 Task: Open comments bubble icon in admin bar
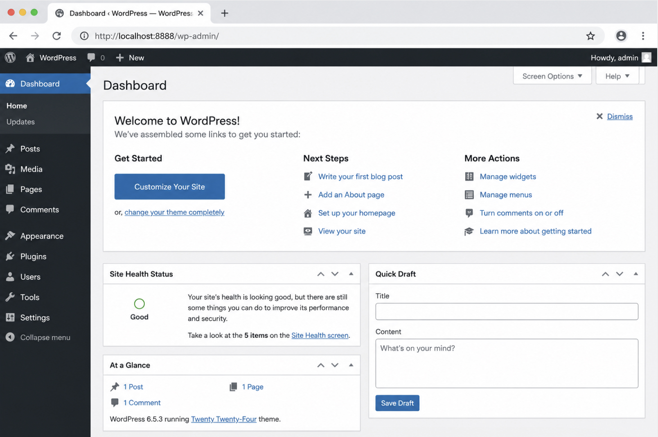(91, 58)
